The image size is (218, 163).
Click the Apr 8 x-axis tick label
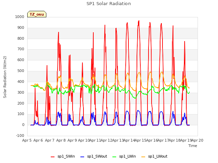(61, 140)
